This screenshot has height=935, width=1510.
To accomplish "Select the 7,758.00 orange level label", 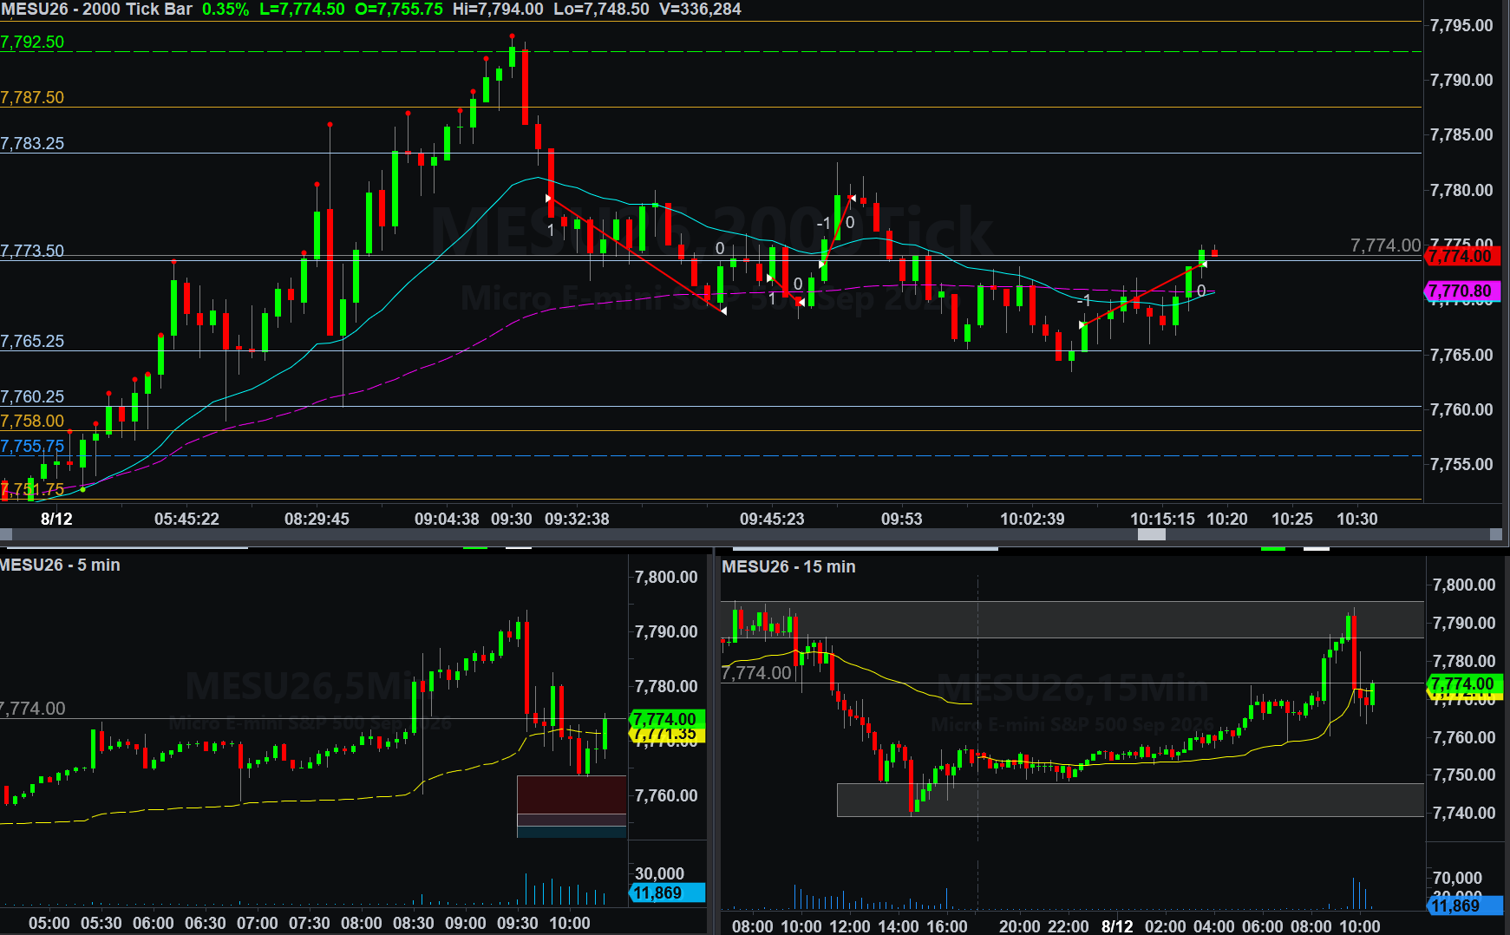I will pyautogui.click(x=32, y=422).
